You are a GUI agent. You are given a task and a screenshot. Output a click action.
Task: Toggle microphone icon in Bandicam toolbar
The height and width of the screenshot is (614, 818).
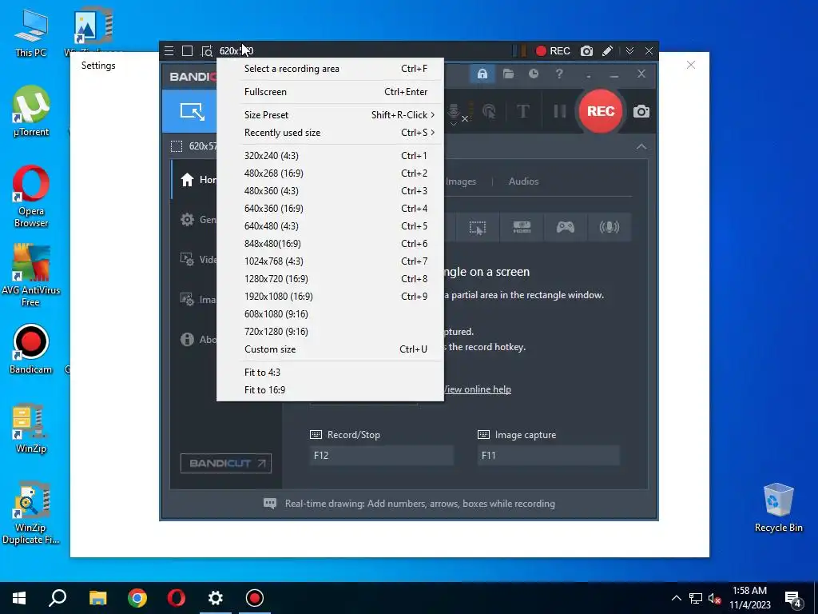pos(454,112)
